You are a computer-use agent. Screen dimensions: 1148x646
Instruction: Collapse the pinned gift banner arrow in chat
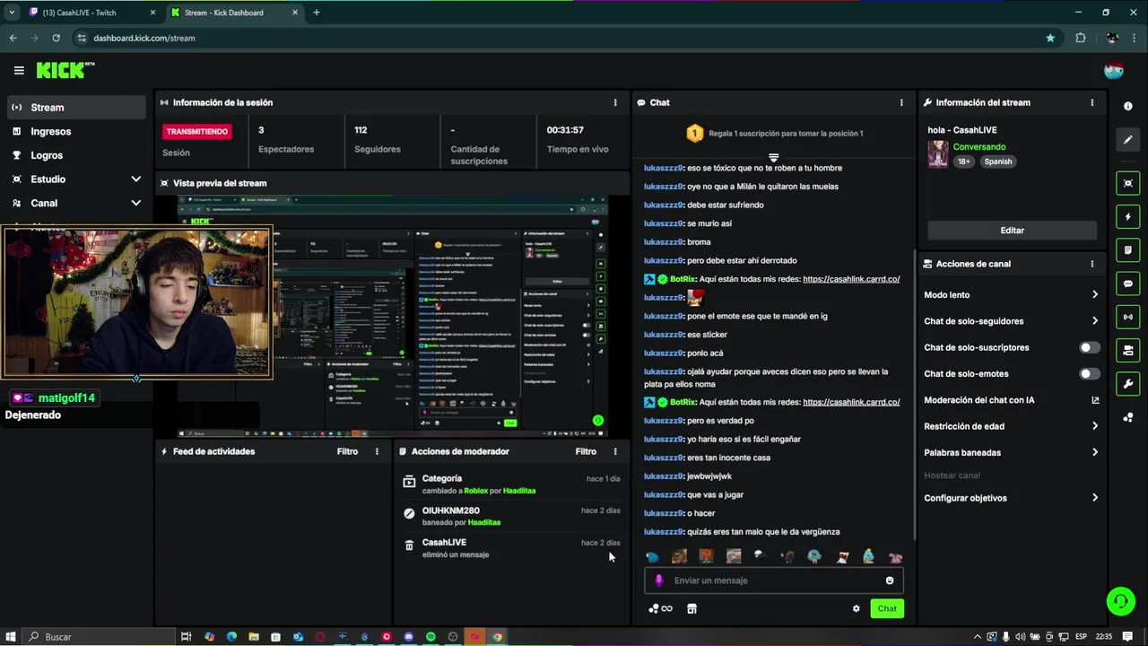tap(773, 158)
